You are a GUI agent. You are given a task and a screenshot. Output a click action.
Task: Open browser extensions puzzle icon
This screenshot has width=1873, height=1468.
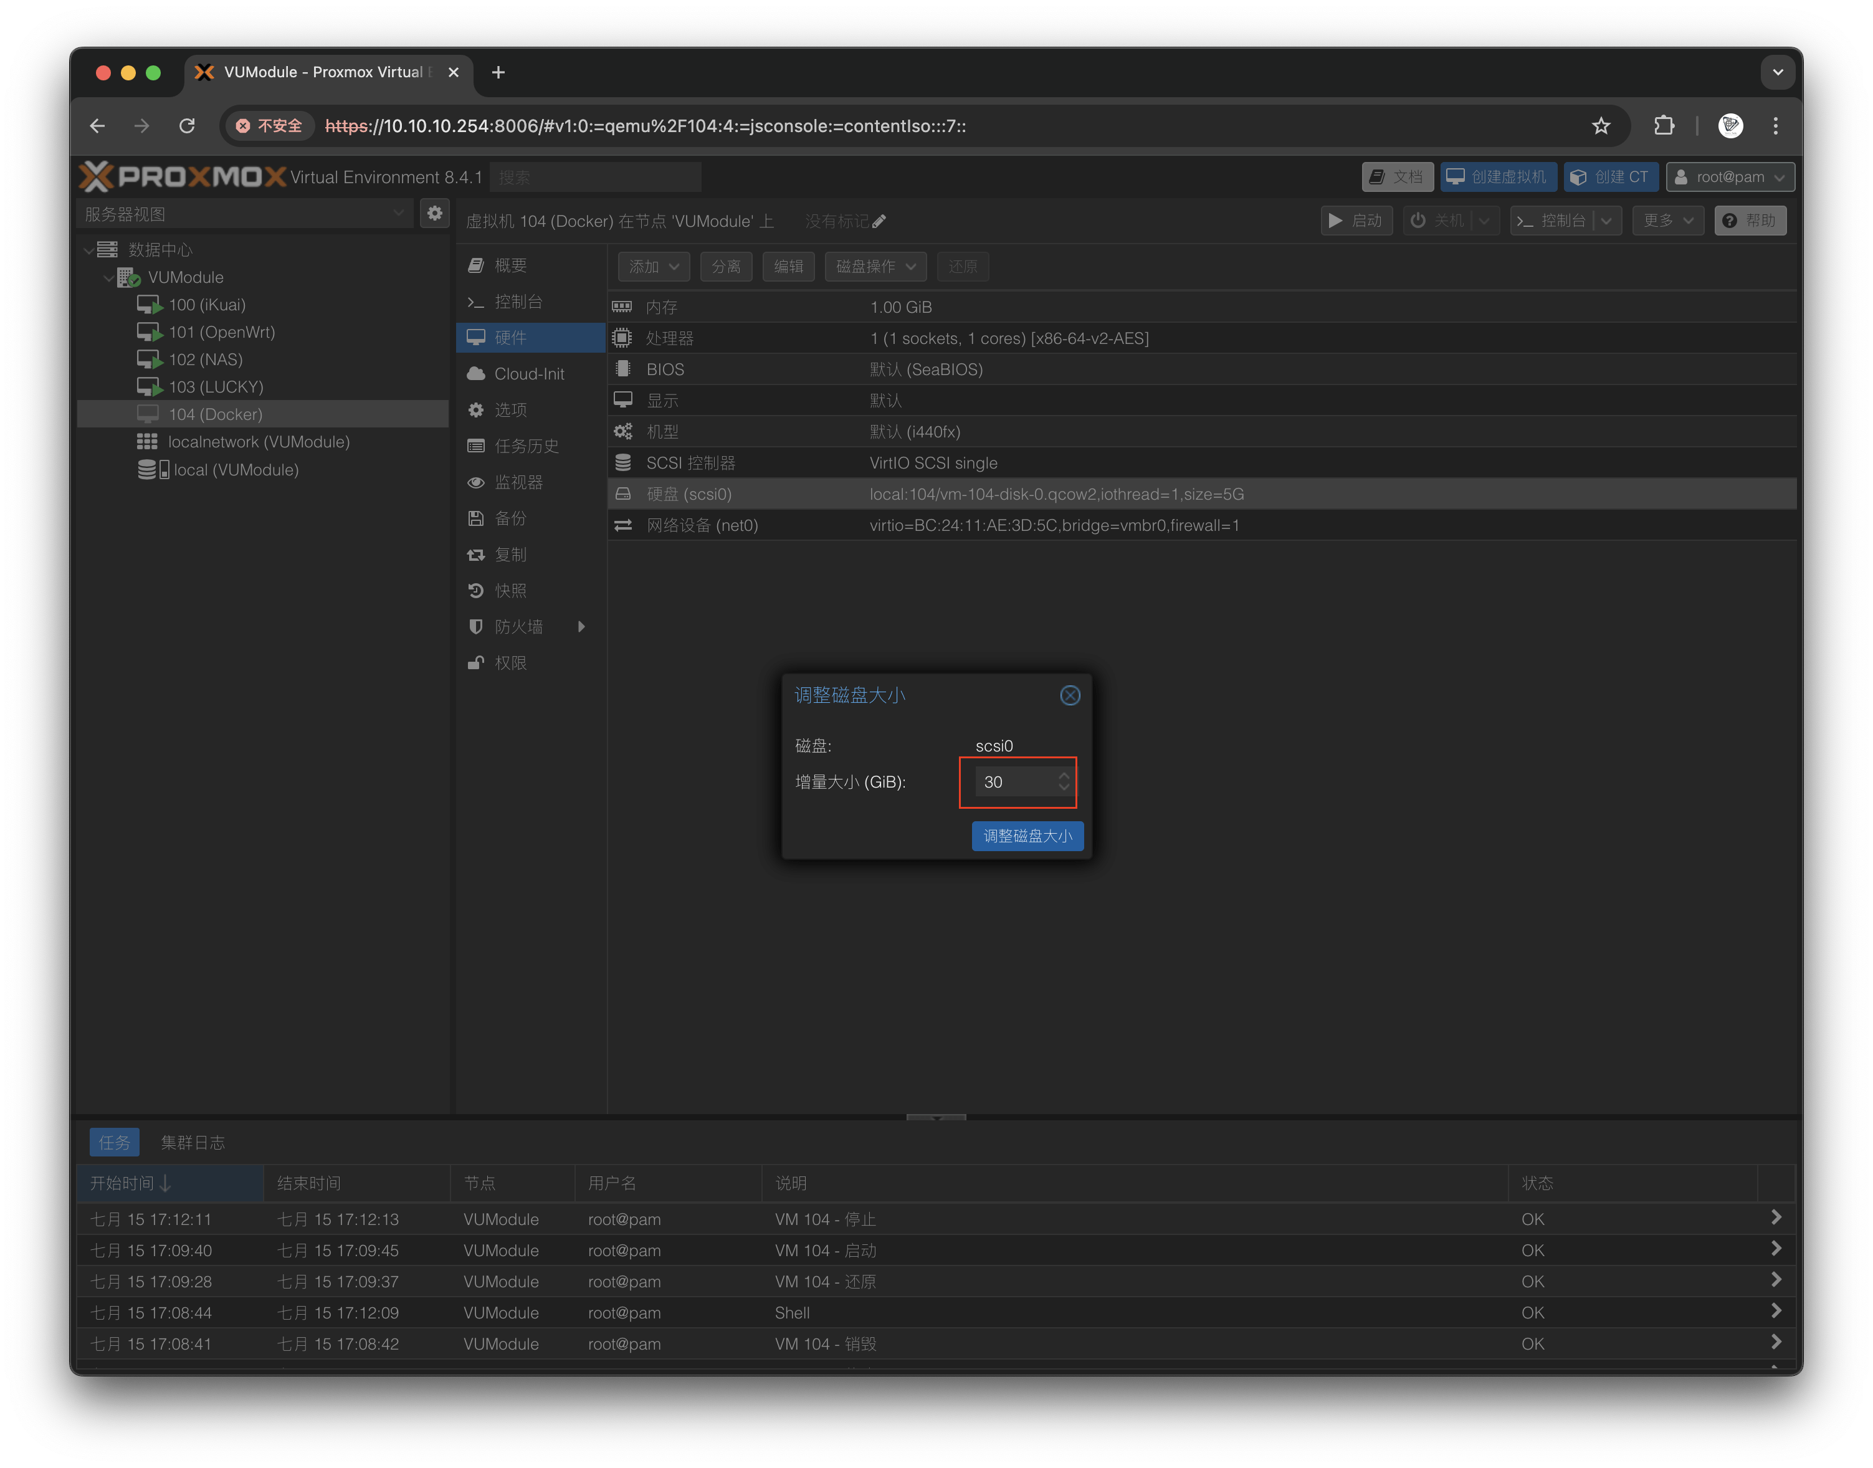pyautogui.click(x=1663, y=126)
